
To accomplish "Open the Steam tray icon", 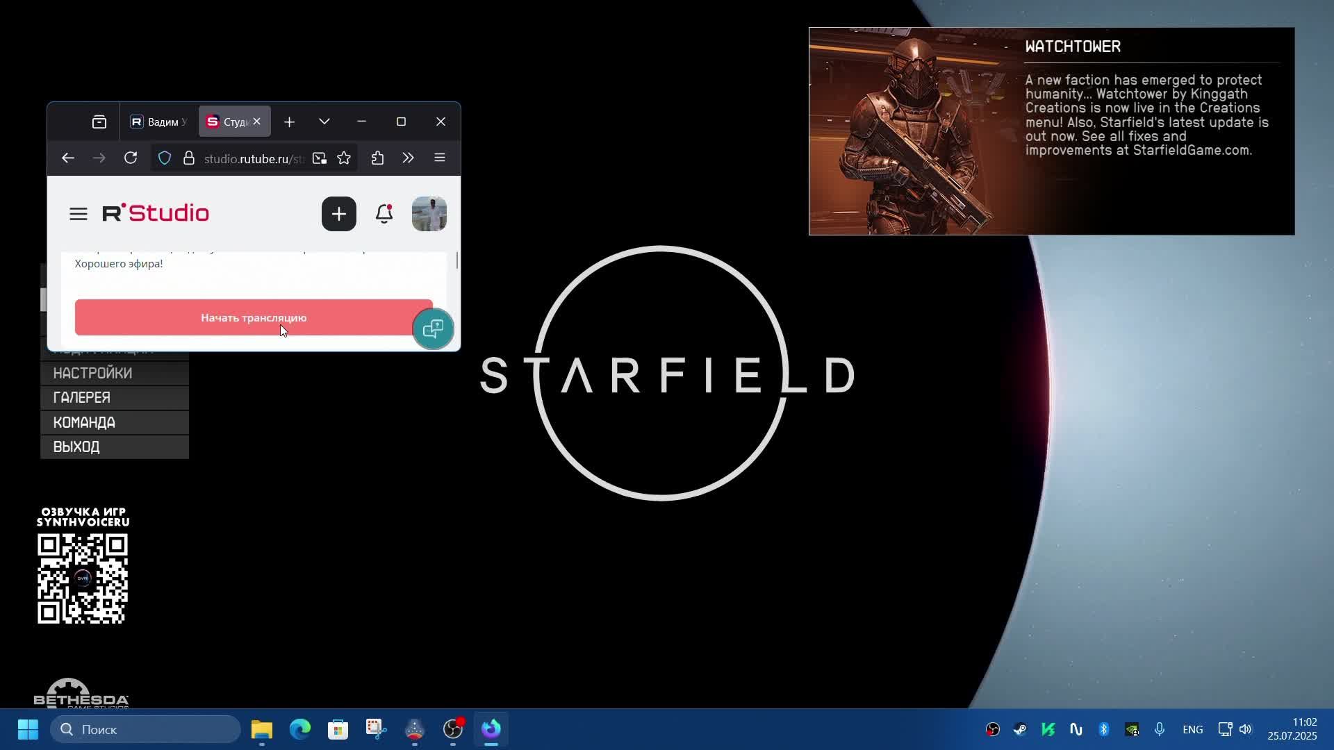I will coord(1020,729).
